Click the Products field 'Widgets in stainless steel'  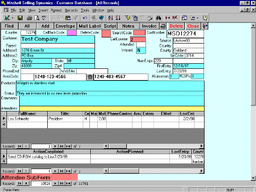tap(110, 86)
